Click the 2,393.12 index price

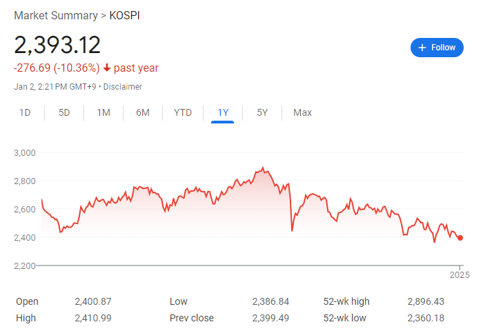tap(57, 45)
